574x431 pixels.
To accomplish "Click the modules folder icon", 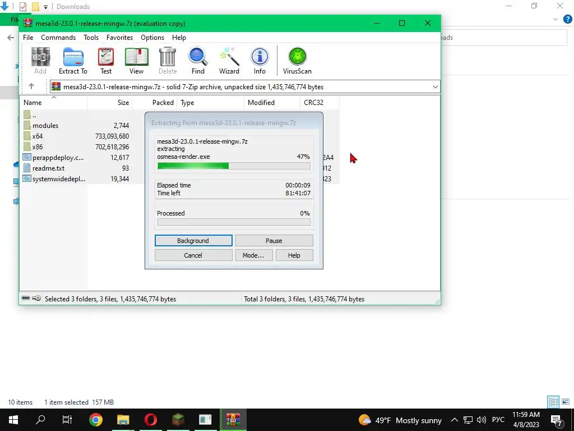I will click(27, 125).
